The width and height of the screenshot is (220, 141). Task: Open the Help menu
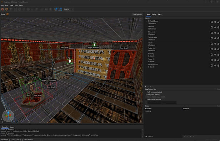21,5
